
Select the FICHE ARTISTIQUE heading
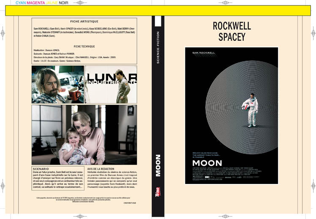point(84,22)
